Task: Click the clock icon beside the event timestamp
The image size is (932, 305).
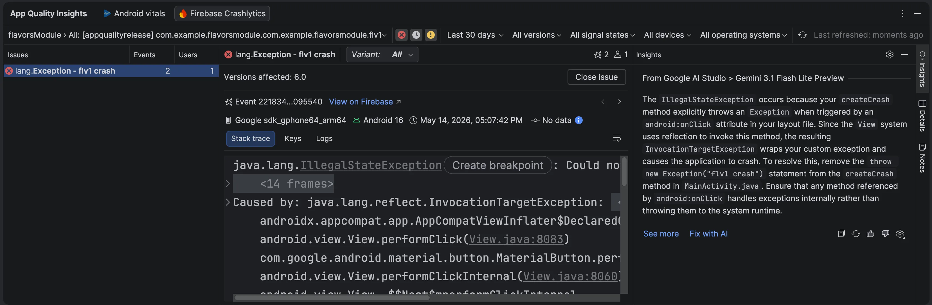Action: pyautogui.click(x=413, y=120)
